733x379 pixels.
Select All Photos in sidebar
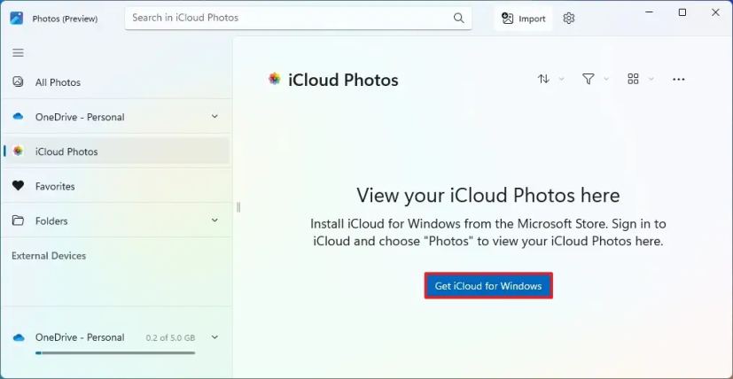pos(58,82)
